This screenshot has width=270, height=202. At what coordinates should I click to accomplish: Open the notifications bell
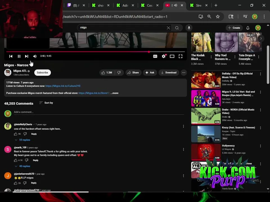[x=248, y=28]
